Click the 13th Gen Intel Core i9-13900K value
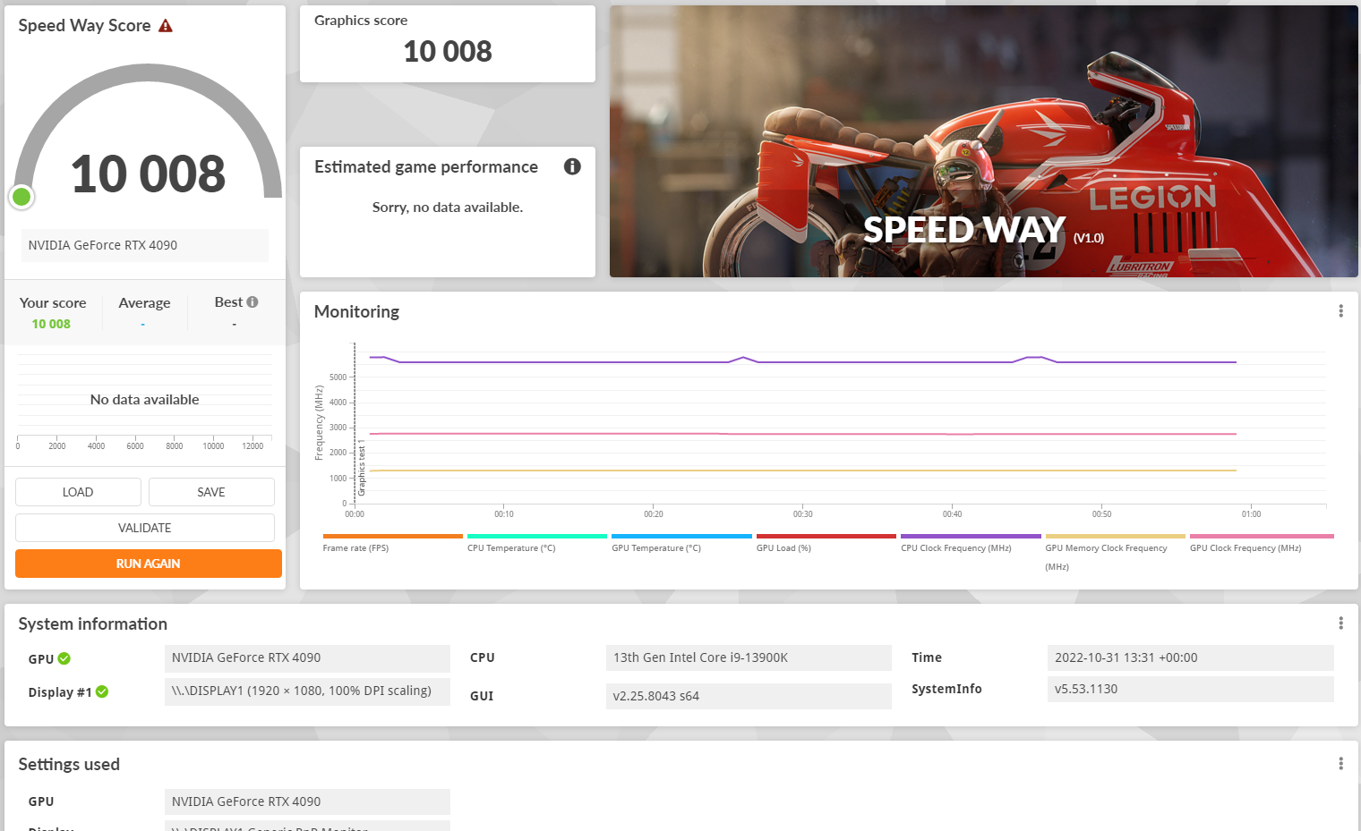The height and width of the screenshot is (831, 1361). 749,657
